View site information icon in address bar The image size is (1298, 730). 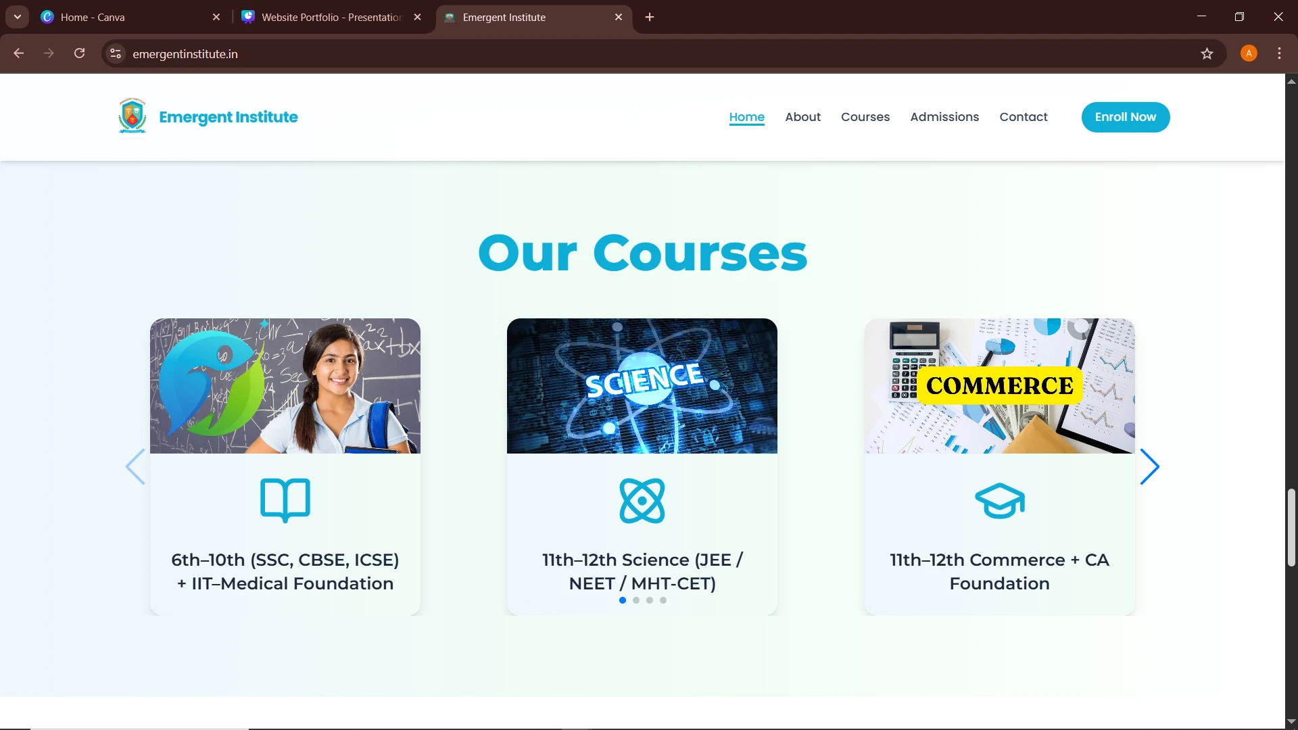pyautogui.click(x=116, y=53)
